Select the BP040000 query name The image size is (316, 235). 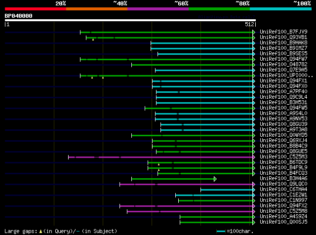click(19, 16)
